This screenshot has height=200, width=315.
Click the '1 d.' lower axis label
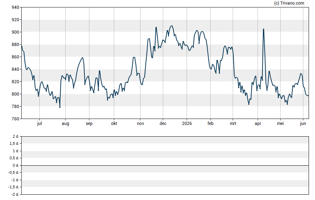click(x=16, y=151)
